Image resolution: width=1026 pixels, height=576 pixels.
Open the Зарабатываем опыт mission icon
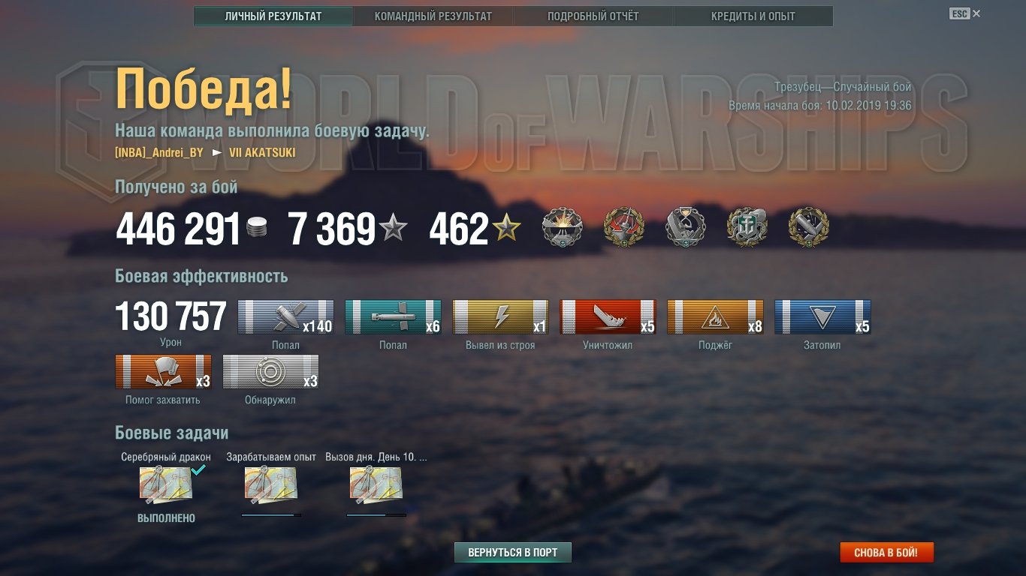coord(271,484)
